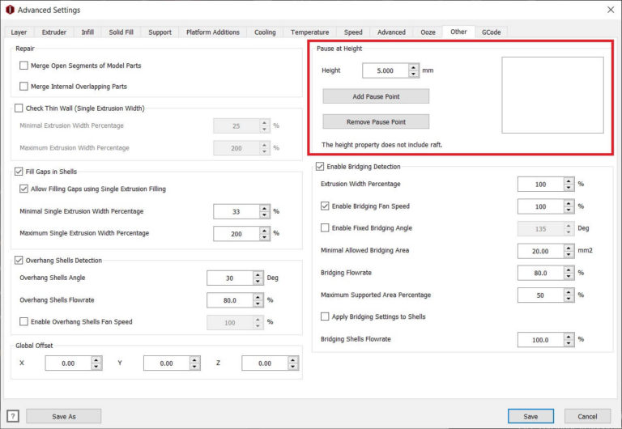Increase the Pause at Height value
The image size is (622, 429).
pyautogui.click(x=414, y=67)
